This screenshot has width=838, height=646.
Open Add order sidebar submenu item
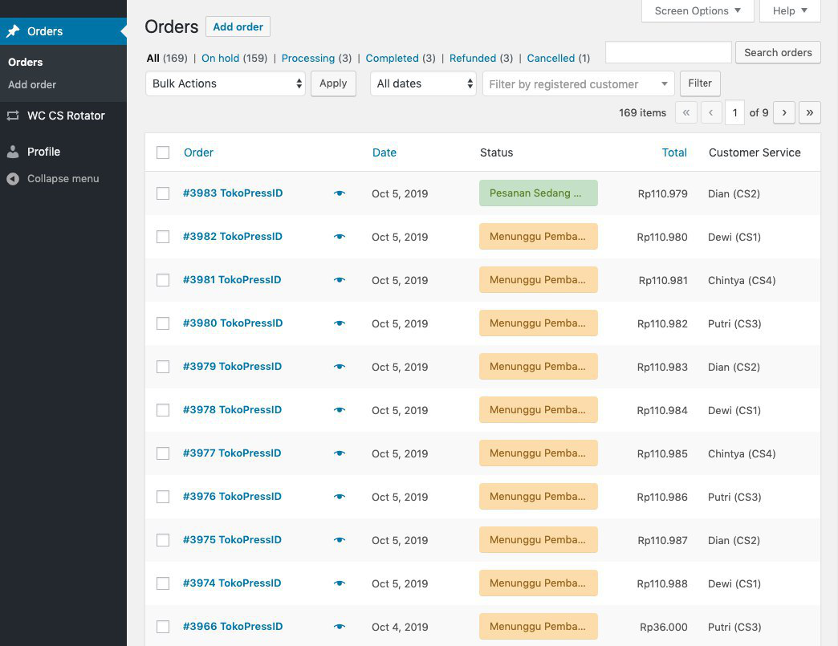point(32,84)
